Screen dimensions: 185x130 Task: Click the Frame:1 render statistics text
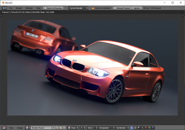click(x=28, y=12)
